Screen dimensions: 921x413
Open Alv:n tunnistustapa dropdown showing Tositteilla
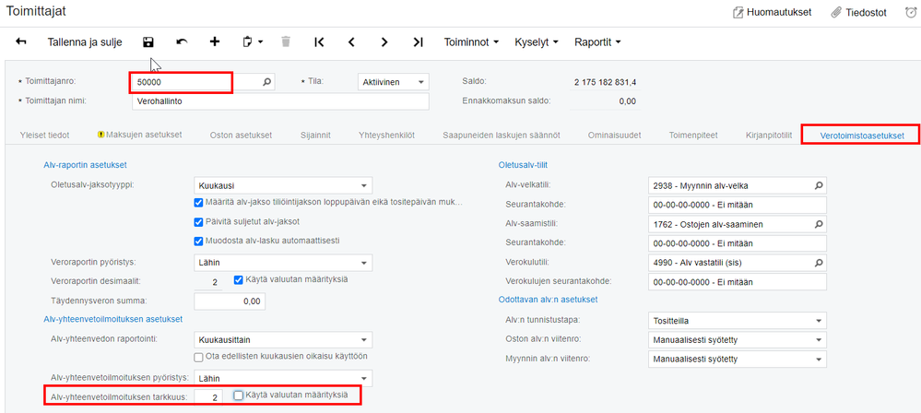(738, 321)
